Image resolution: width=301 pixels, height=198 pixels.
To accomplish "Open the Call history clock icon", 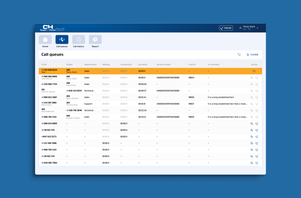I will 79,40.
